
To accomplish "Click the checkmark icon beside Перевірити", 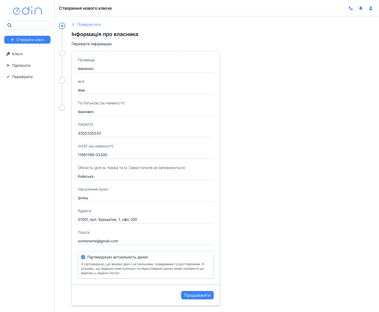I will 8,77.
